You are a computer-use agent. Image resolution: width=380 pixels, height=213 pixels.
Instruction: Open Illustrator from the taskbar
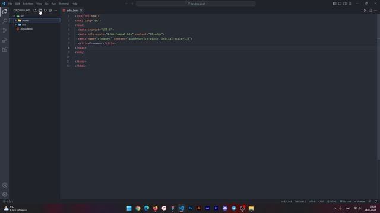pos(199,208)
